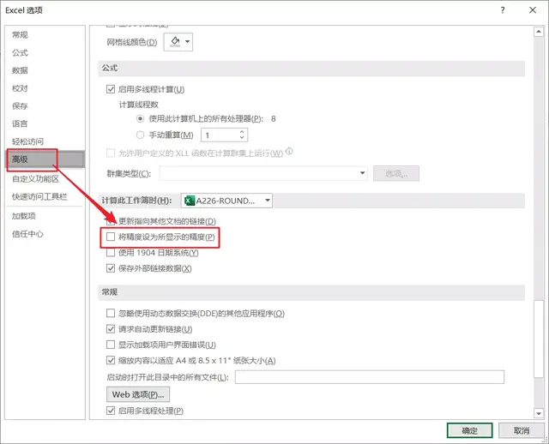Click the info icon beside XLL function option
Viewport: 549px width, 444px height.
pyautogui.click(x=289, y=152)
